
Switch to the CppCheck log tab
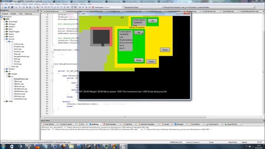point(129,124)
